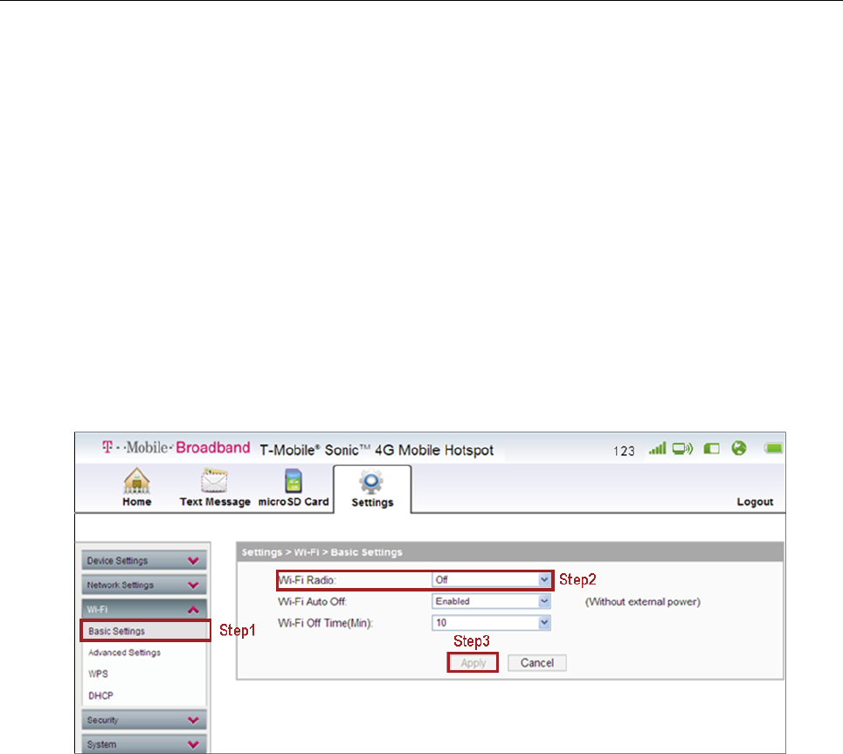This screenshot has height=754, width=843.
Task: Click the 'T-Mobile Sonic 4G Mobile Hotspot' title
Action: 377,450
